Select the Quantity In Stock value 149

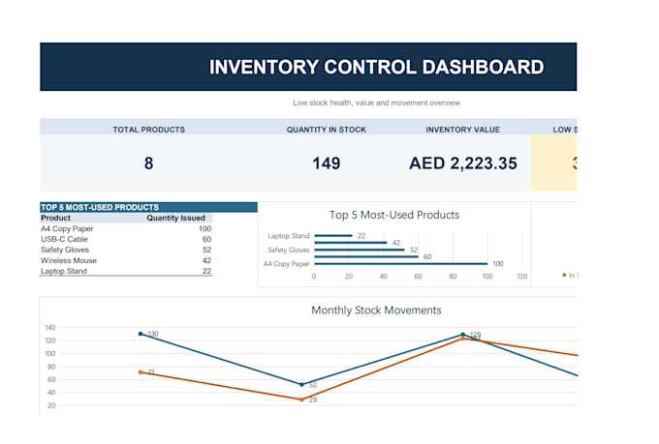(327, 163)
